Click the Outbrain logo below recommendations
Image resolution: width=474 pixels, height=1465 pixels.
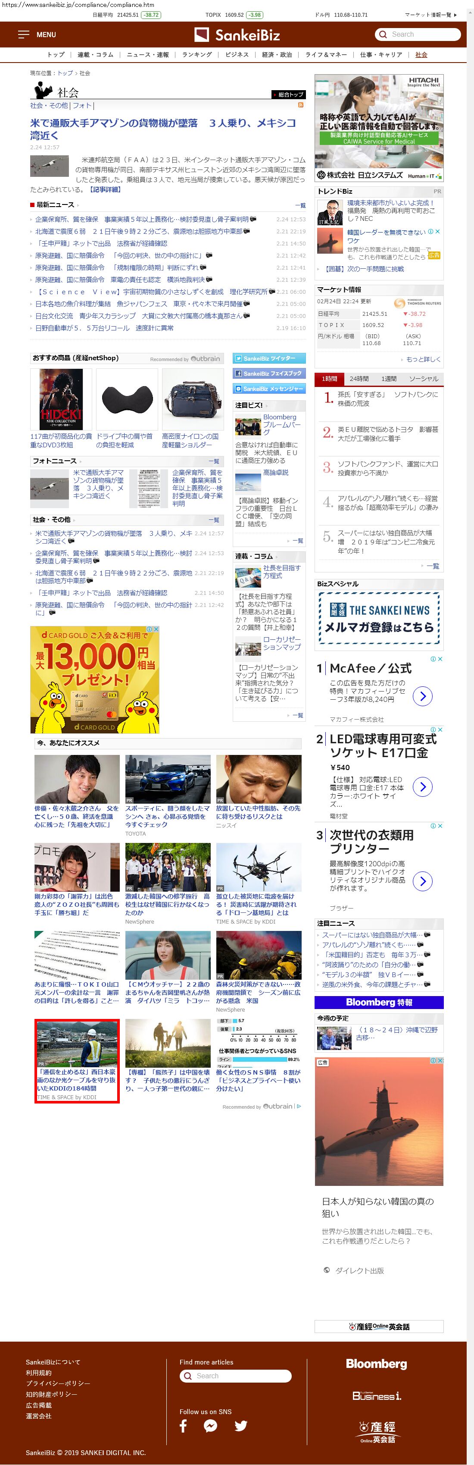[277, 1106]
